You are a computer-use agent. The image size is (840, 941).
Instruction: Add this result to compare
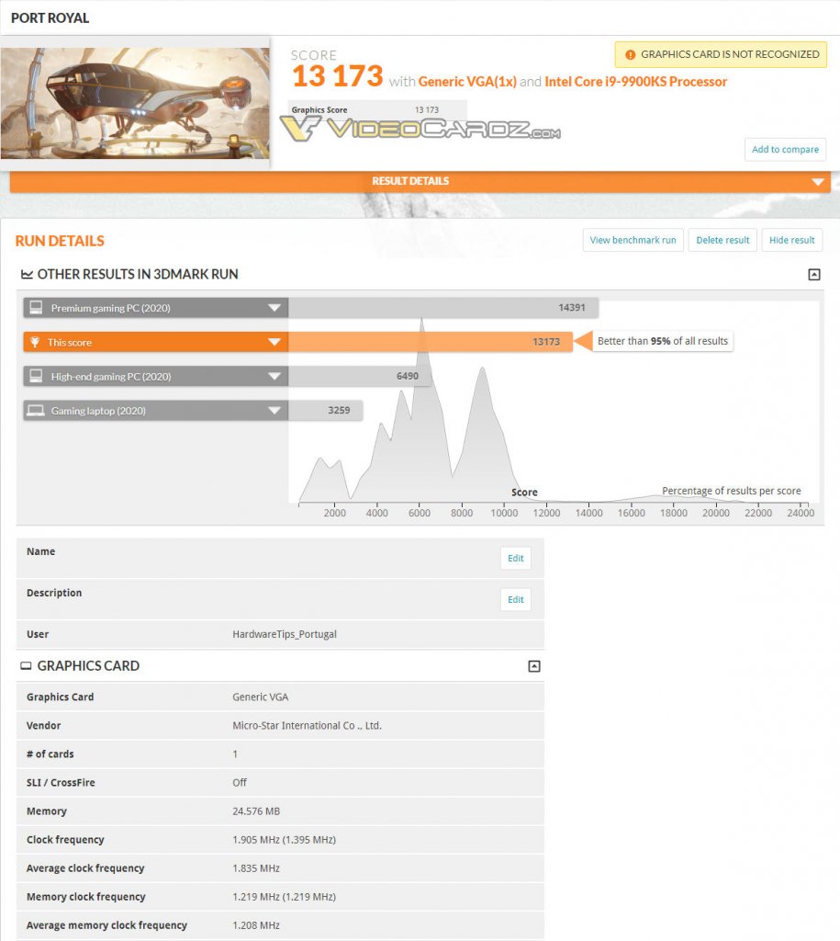coord(785,150)
